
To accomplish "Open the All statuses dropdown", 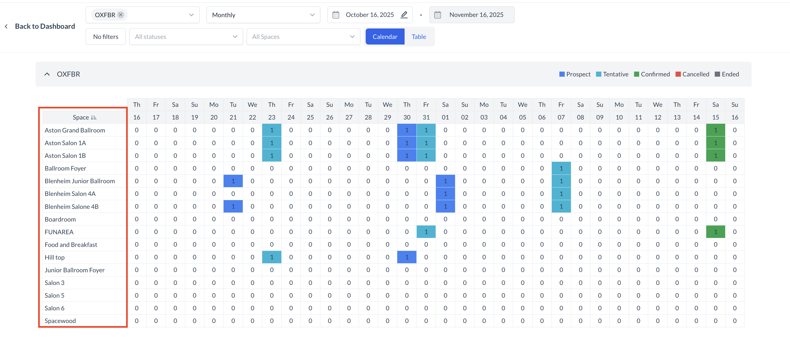I will point(186,37).
